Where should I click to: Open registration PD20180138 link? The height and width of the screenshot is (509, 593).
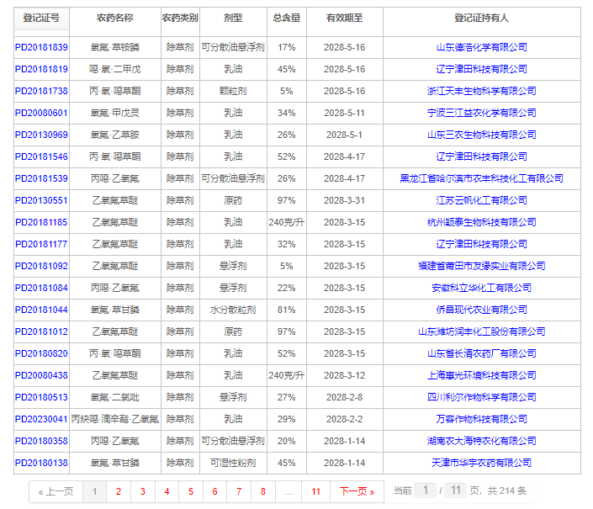click(x=41, y=463)
